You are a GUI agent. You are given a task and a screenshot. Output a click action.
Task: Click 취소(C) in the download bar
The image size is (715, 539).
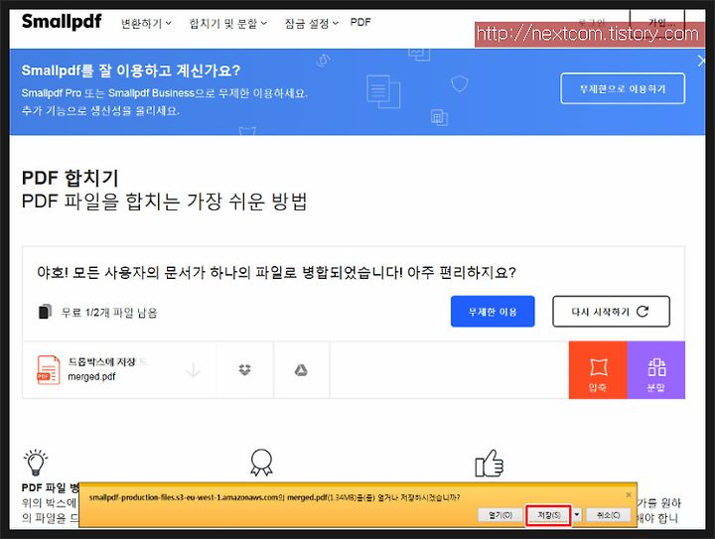coord(609,515)
